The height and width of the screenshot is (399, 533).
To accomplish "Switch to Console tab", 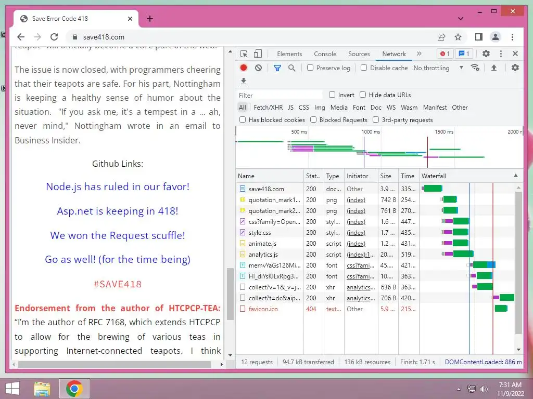I will (x=325, y=54).
